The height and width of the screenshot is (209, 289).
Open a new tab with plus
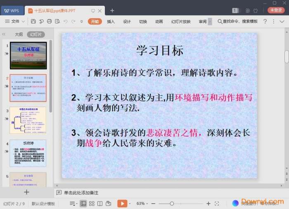pos(112,11)
